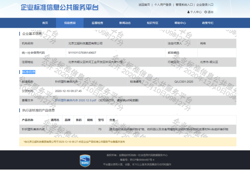The image size is (250, 171).
Task: Click the site title 企业标准信息公共服务平台
Action: [60, 7]
